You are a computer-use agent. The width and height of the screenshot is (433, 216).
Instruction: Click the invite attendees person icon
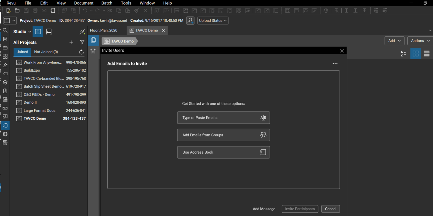click(190, 21)
